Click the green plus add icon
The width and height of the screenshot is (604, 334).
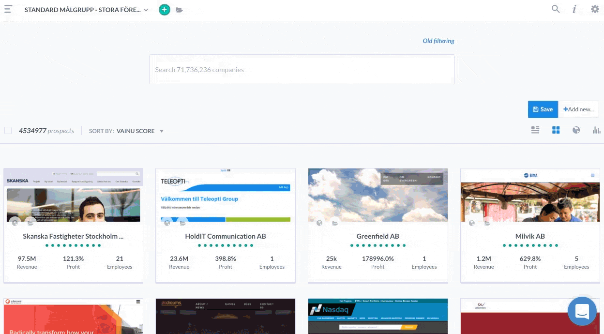[165, 10]
